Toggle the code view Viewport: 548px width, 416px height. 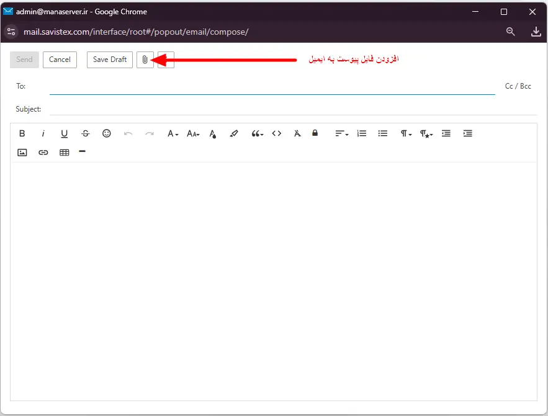(276, 133)
